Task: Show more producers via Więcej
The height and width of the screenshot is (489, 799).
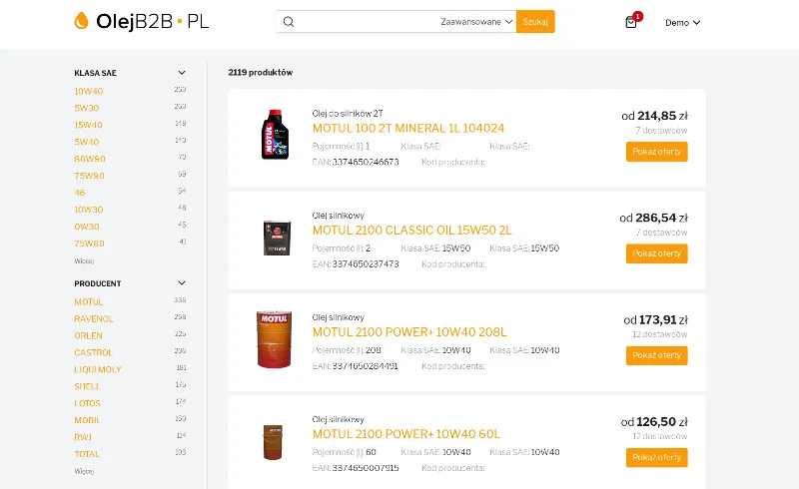Action: (x=84, y=471)
